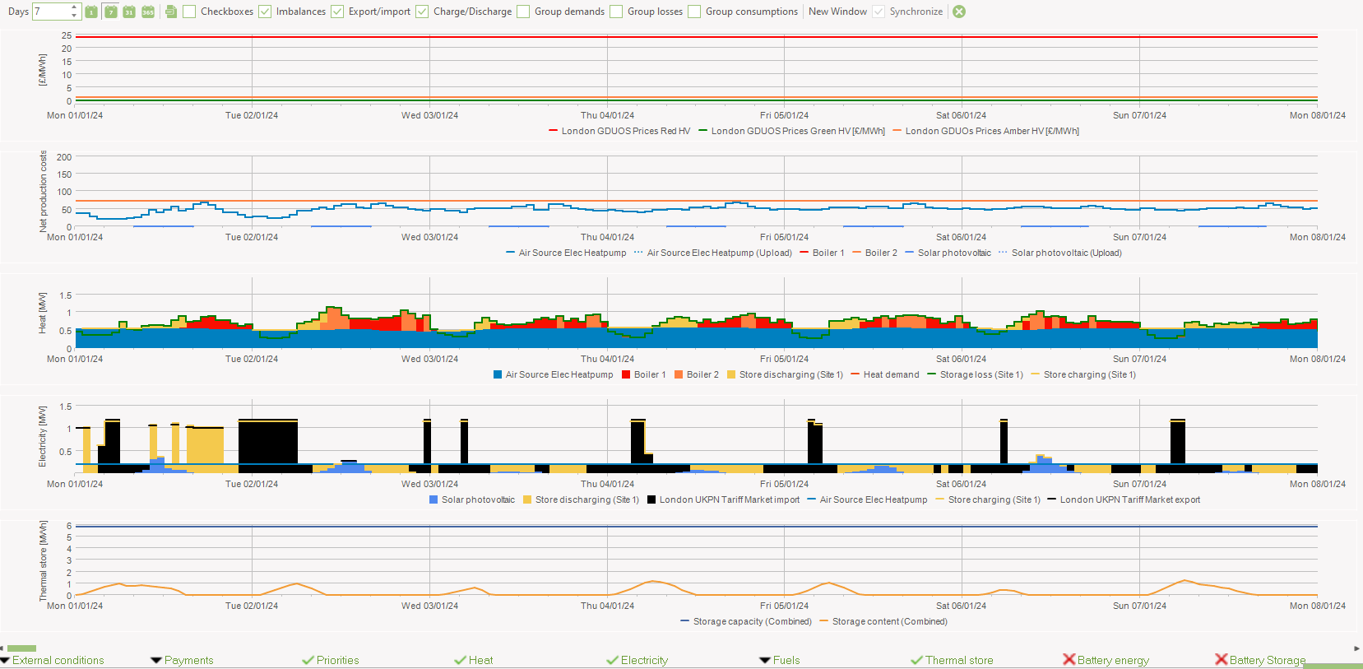Toggle Fuels chart section
The width and height of the screenshot is (1363, 669).
(780, 660)
